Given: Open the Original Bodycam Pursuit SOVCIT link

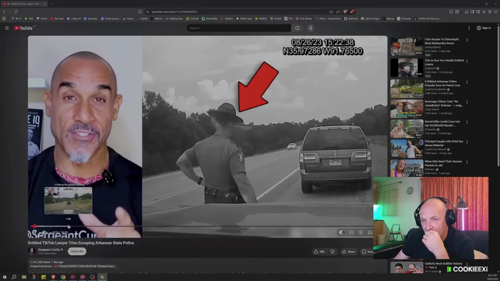Looking at the screenshot, I should (86, 266).
